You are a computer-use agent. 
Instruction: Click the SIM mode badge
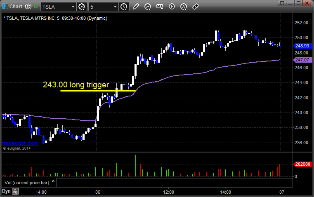coord(28,7)
